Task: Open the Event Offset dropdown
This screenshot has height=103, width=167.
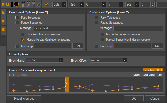Action: tap(108, 60)
